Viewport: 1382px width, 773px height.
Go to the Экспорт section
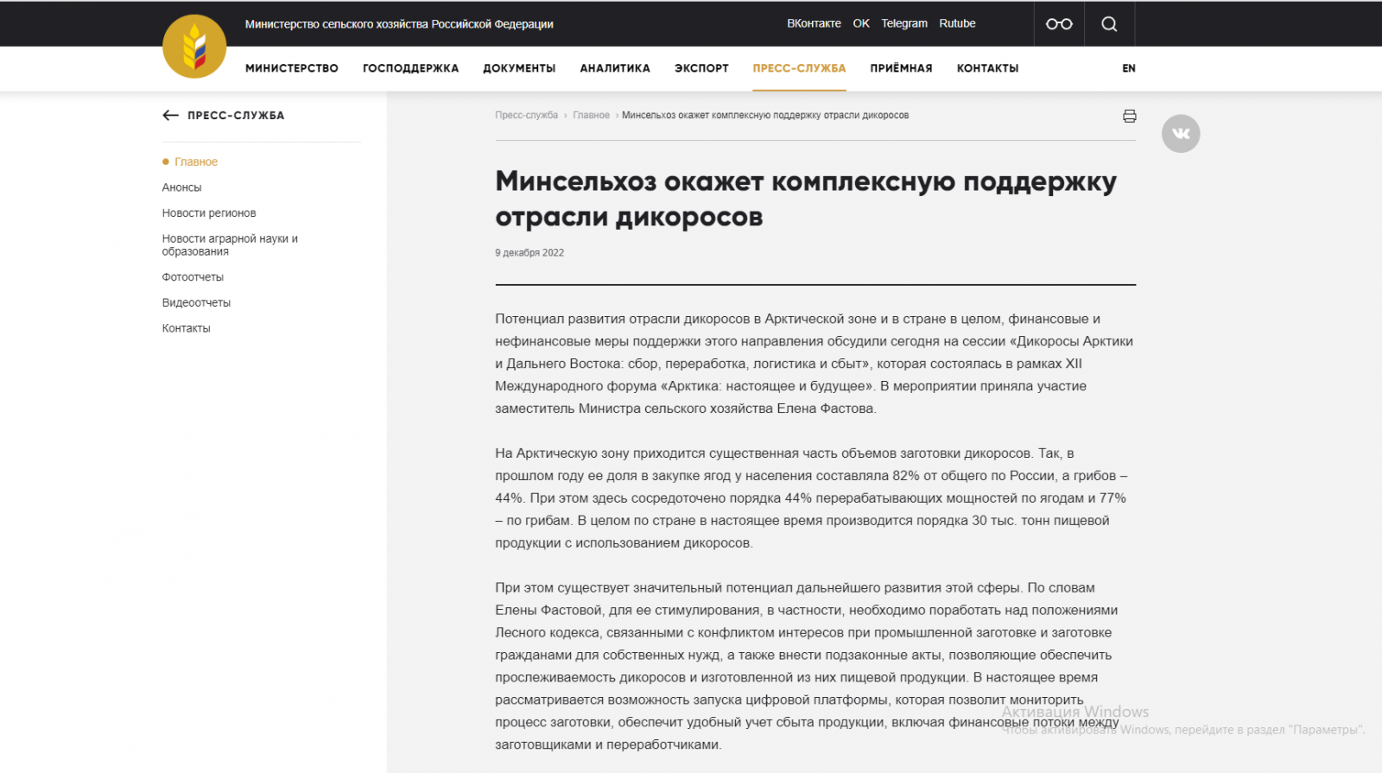[701, 68]
